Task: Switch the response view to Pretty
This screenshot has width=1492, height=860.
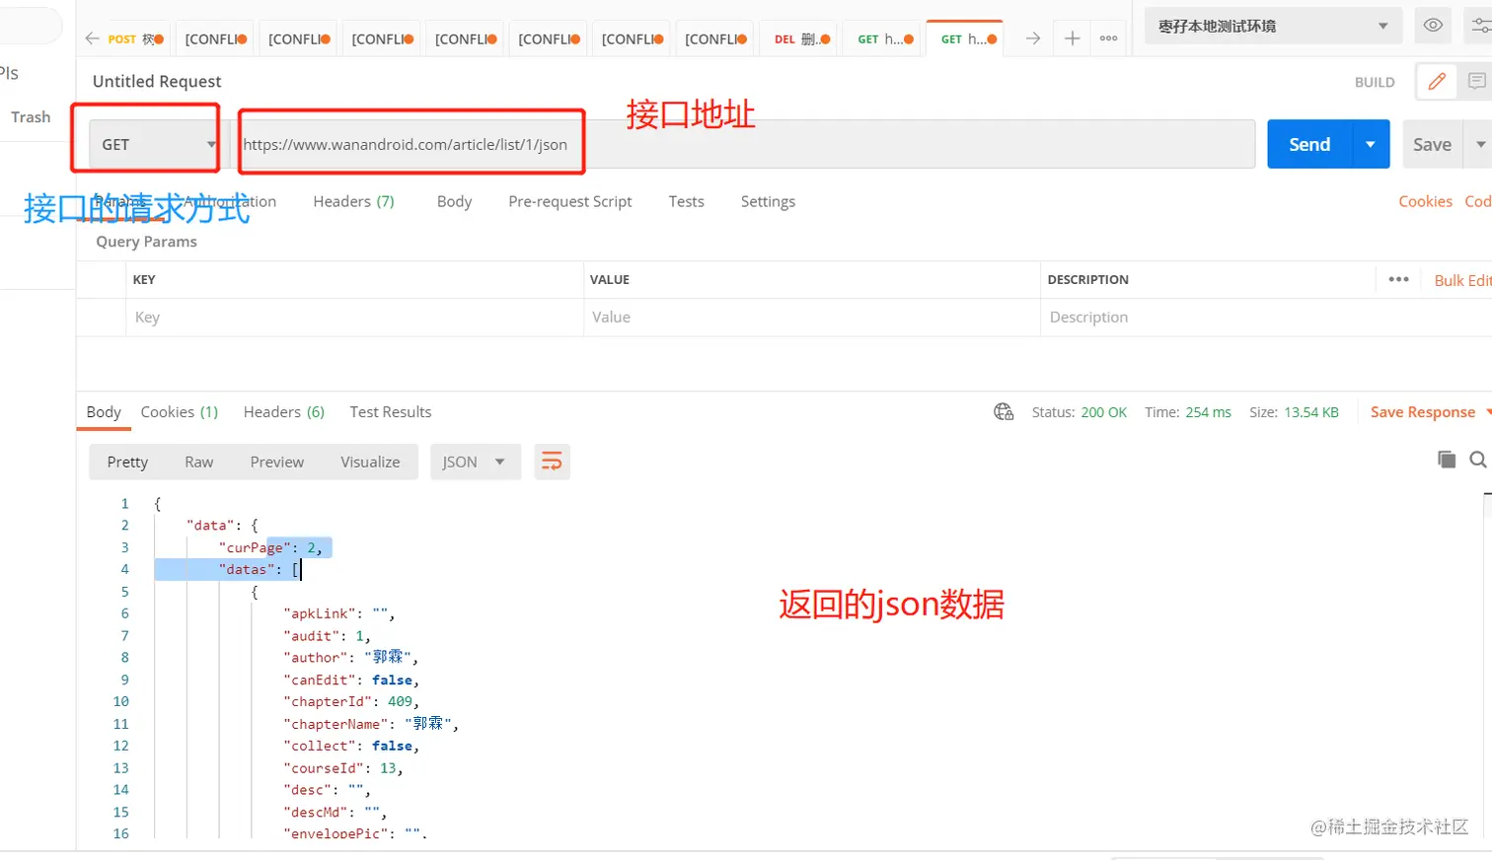Action: point(127,462)
